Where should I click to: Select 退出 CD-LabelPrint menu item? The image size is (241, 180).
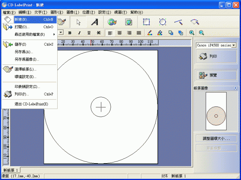[x=31, y=104]
